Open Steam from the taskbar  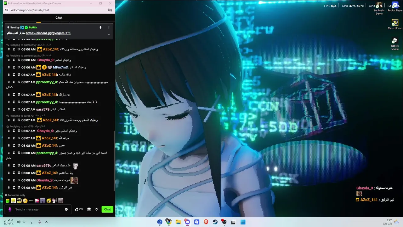pyautogui.click(x=215, y=222)
